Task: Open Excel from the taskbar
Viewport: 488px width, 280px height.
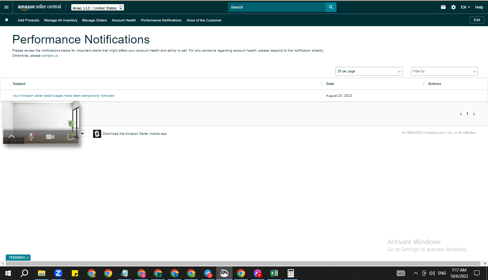Action: coord(274,273)
